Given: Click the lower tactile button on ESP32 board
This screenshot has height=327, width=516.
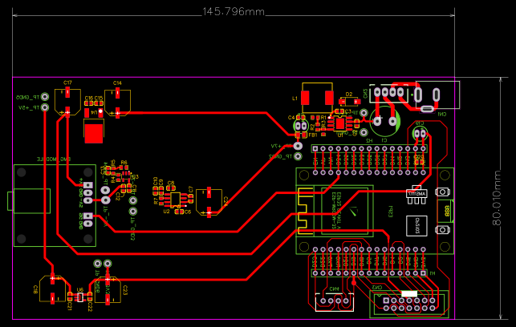Looking at the screenshot, I should coord(443,230).
